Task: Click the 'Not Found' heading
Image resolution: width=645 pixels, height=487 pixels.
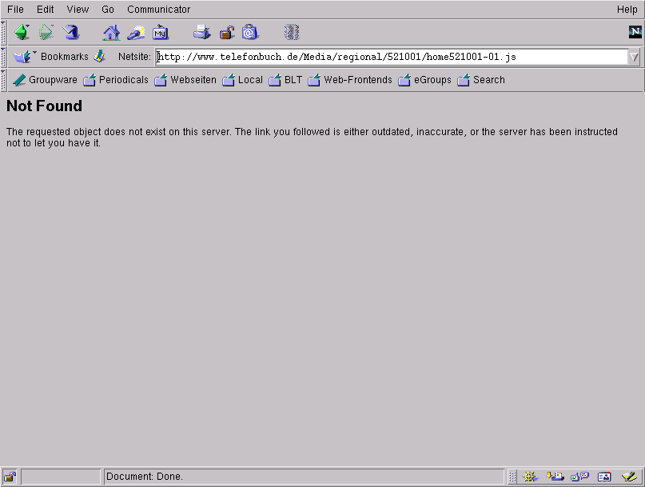Action: coord(45,106)
